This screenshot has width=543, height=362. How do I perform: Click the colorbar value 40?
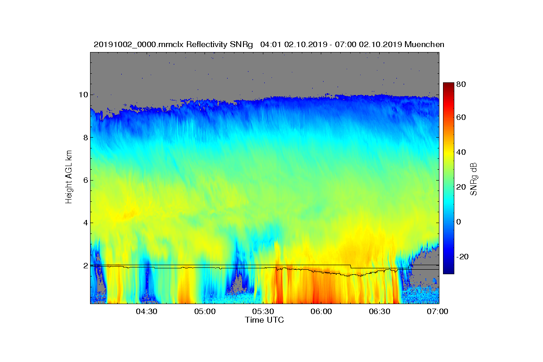(462, 152)
